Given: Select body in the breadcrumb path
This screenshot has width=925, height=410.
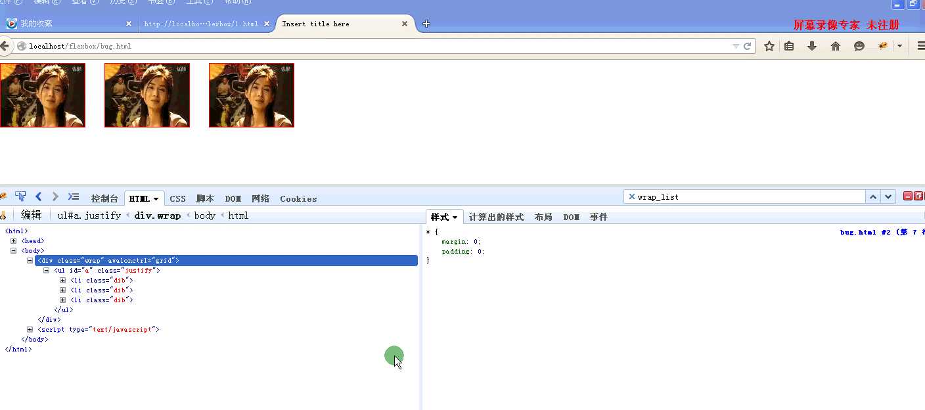Looking at the screenshot, I should [x=204, y=216].
